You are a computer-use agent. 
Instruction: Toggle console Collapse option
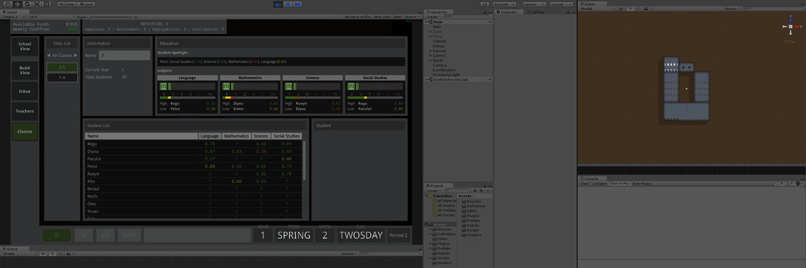pos(600,183)
